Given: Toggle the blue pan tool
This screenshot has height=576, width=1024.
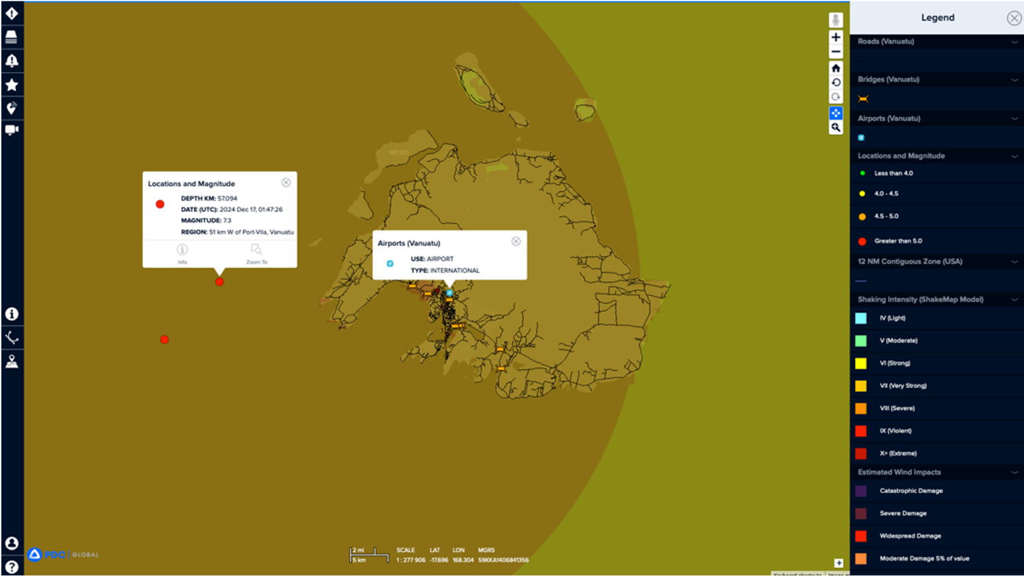Looking at the screenshot, I should (x=836, y=113).
